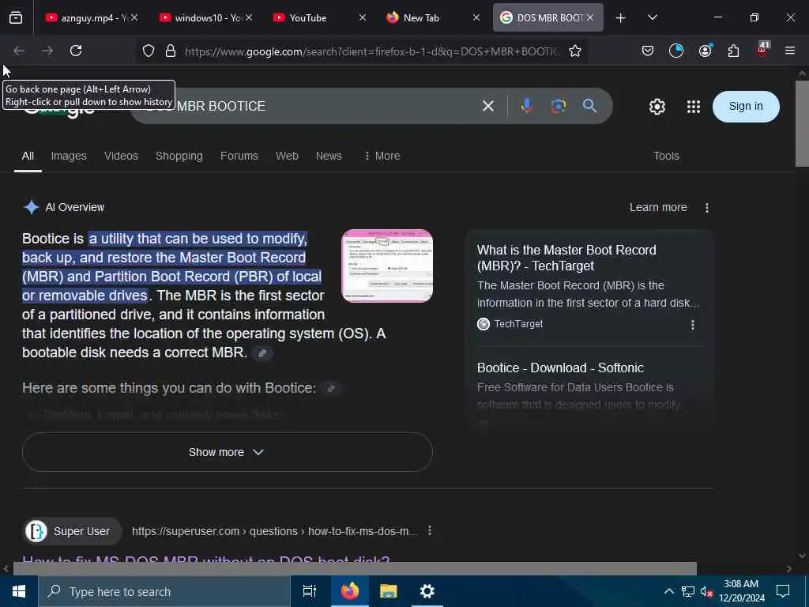Screen dimensions: 809x607
Task: Open TechTarget result options dots
Action: tap(692, 325)
